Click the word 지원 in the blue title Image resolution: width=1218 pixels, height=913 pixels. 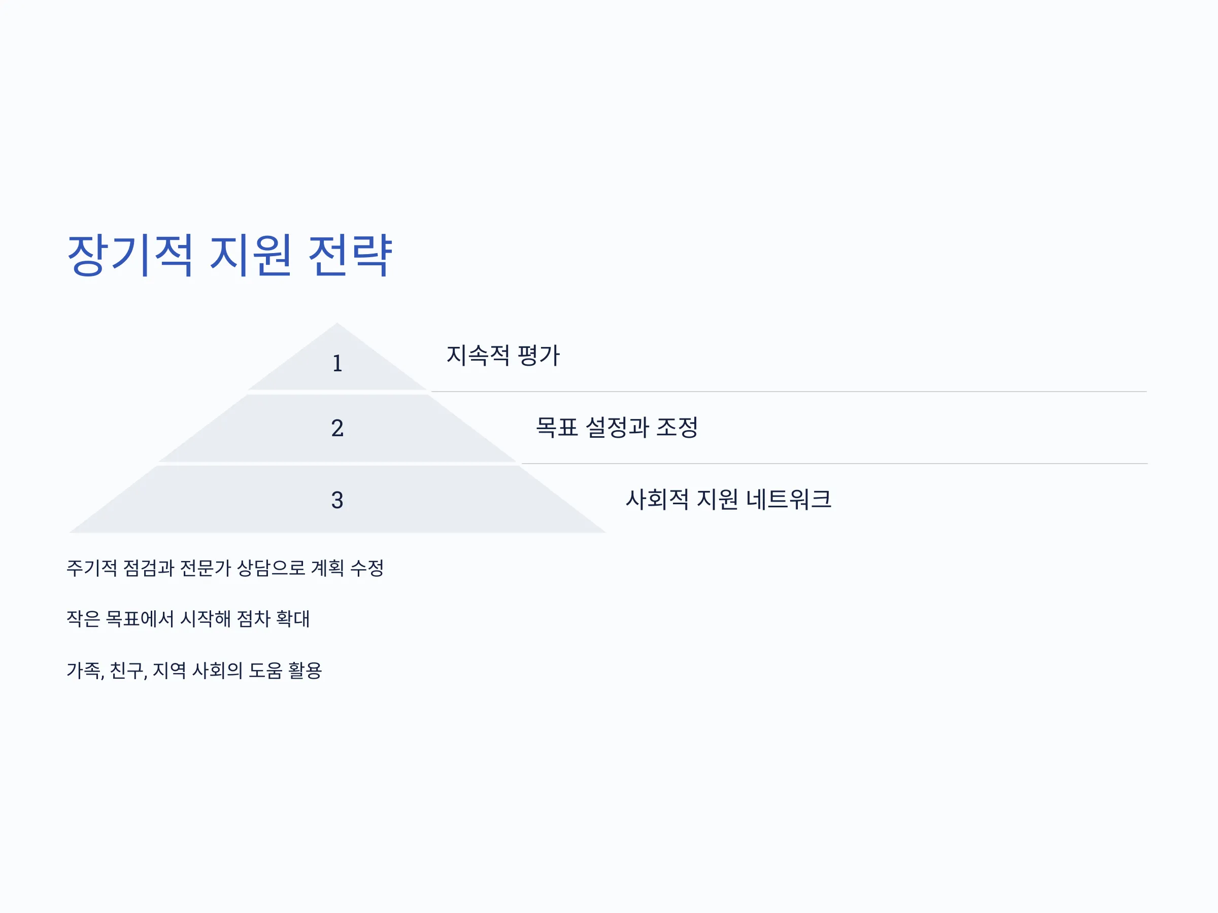click(251, 255)
